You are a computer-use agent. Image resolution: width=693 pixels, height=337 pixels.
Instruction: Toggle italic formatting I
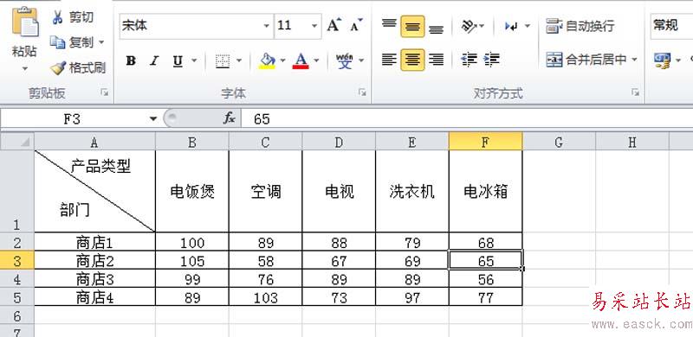[x=154, y=60]
